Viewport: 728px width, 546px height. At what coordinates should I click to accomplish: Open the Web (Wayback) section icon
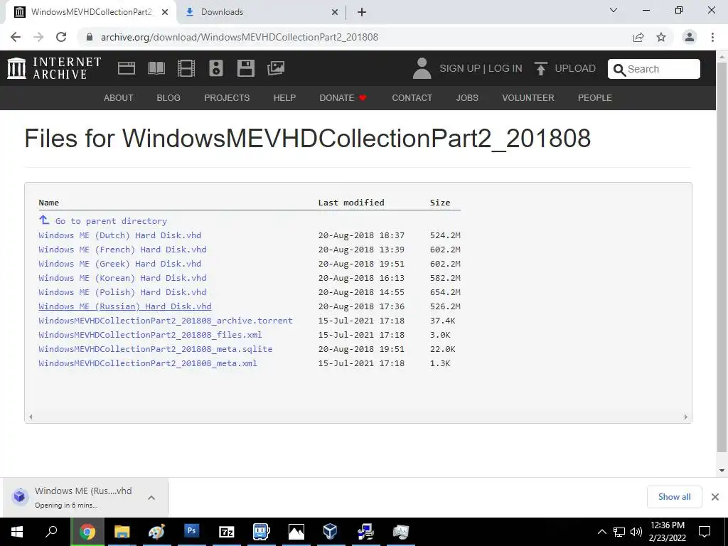pyautogui.click(x=127, y=68)
